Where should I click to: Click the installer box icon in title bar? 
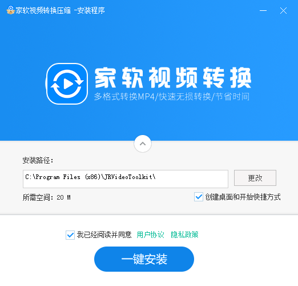[x=11, y=10]
